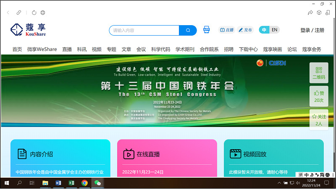Open the 视频回放 card title
Viewport: 336px width, 189px height.
[255, 154]
